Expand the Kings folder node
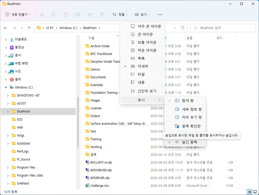The width and height of the screenshot is (259, 195). click(8, 136)
